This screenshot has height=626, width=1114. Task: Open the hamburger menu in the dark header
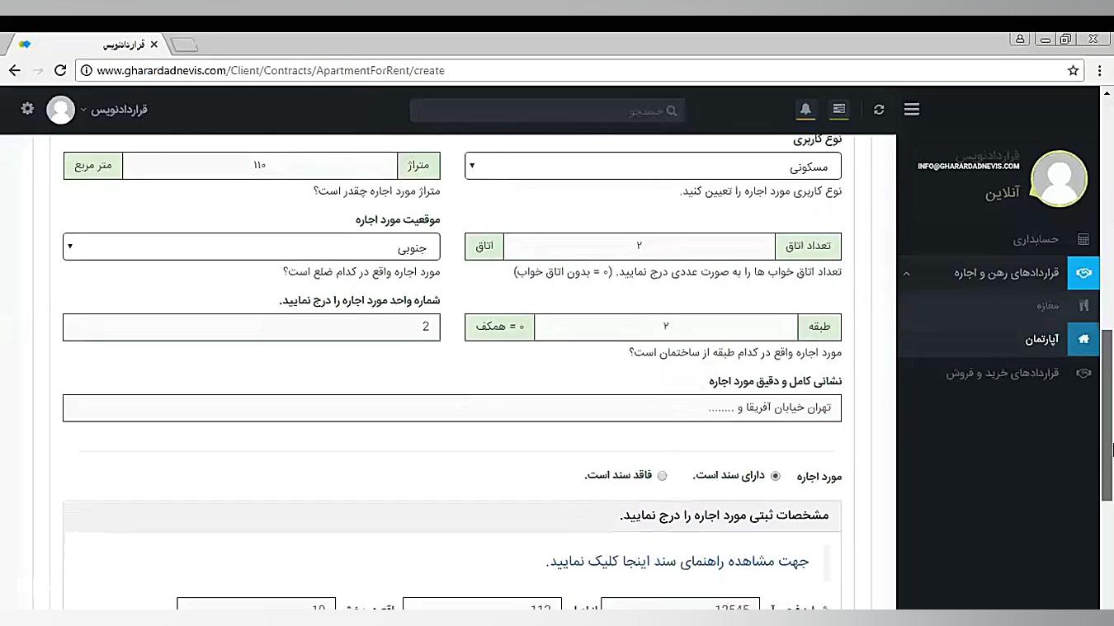(911, 109)
